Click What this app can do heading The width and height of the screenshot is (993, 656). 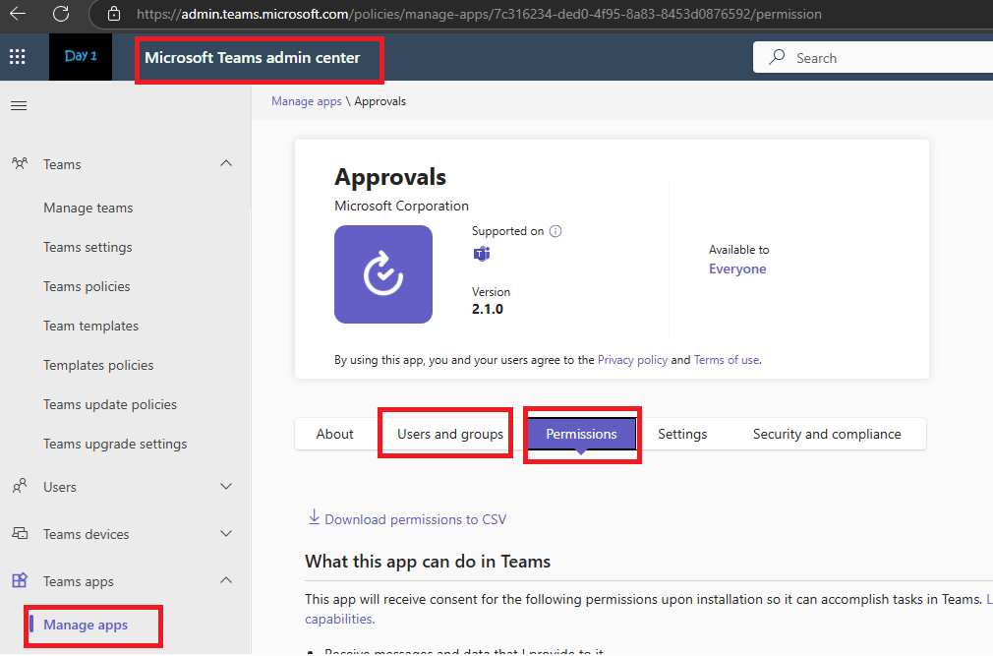pos(428,561)
